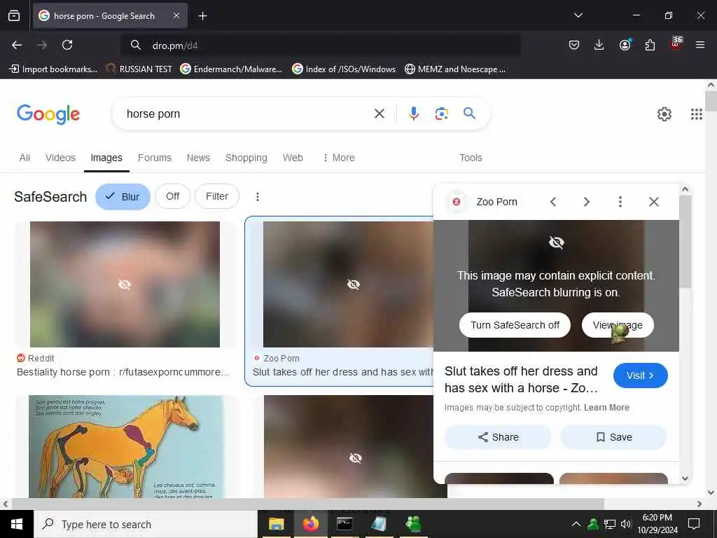Open the Firefox account menu
This screenshot has height=538, width=717.
click(625, 45)
